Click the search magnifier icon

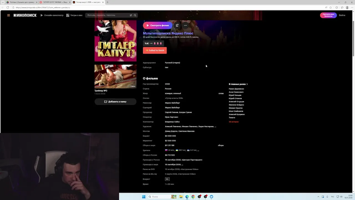tap(135, 15)
